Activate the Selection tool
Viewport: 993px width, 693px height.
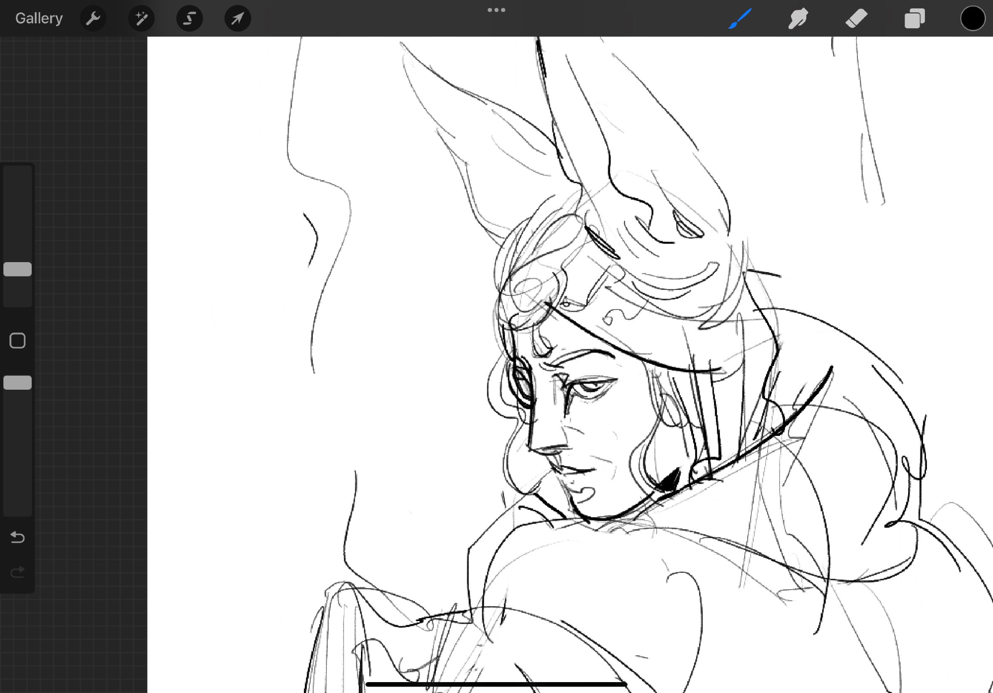click(189, 18)
